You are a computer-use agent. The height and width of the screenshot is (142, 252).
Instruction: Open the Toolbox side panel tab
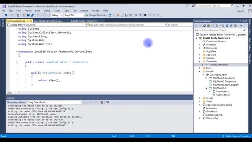tap(3, 23)
